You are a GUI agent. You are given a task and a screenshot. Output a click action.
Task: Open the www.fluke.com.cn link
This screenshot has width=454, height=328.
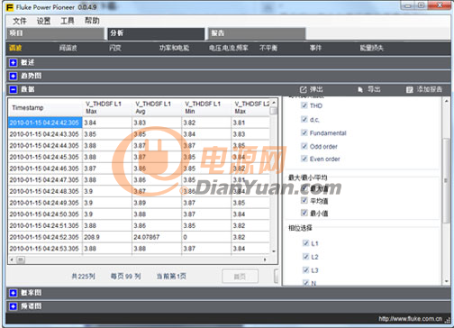point(410,319)
